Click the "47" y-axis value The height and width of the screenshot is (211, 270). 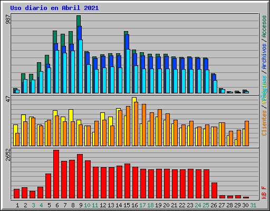point(8,99)
